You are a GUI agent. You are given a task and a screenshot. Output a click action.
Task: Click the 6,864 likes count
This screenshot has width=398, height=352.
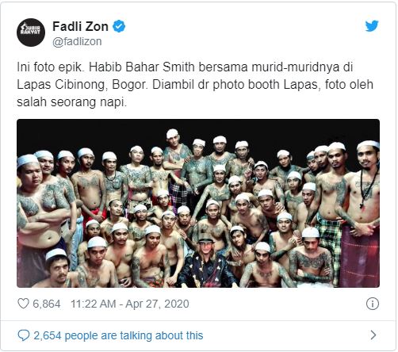coord(47,304)
